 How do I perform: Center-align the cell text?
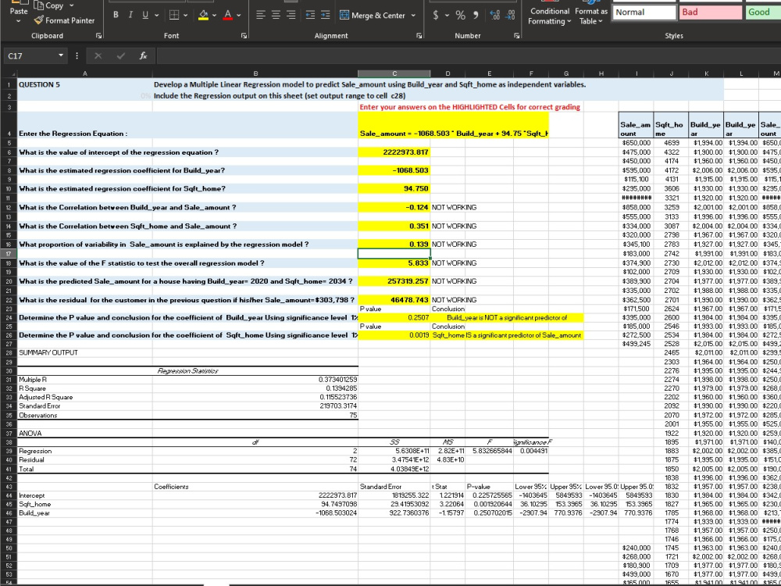[x=274, y=16]
